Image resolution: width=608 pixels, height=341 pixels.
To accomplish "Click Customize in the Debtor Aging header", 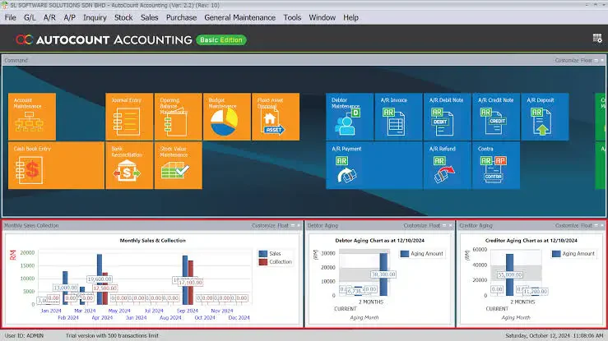I will (x=415, y=225).
